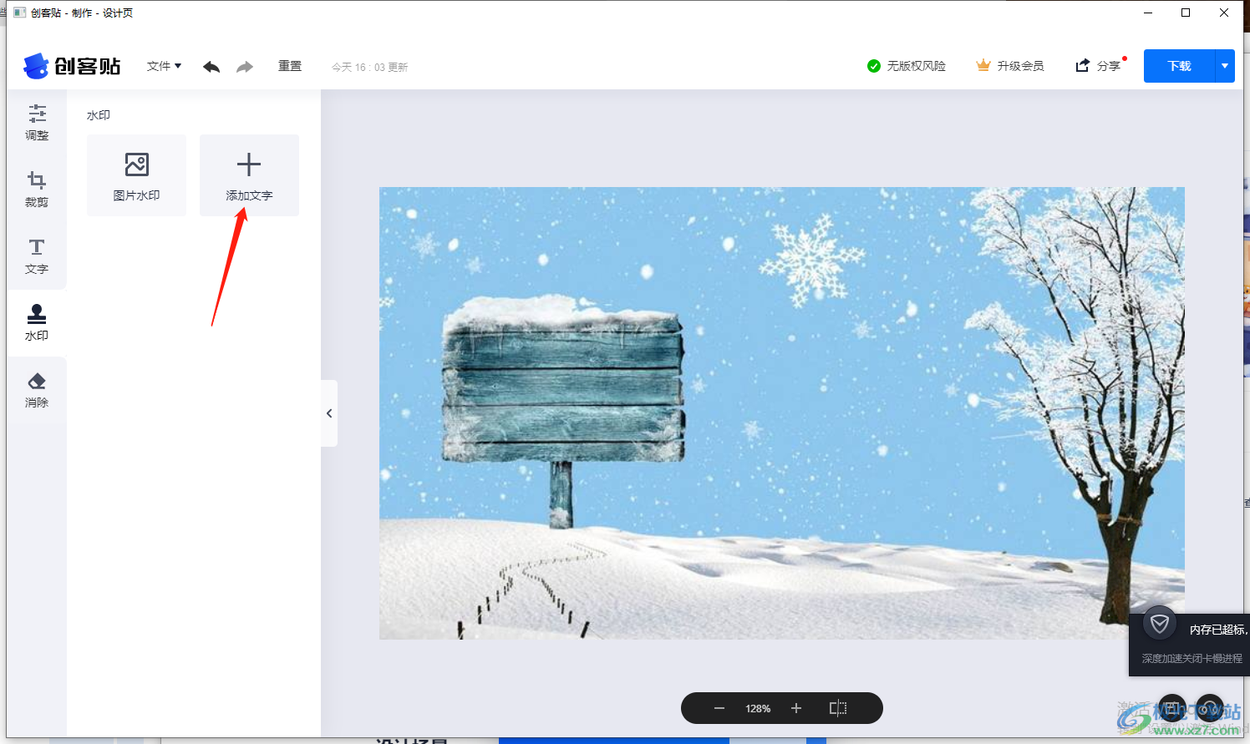
Task: Click 深度加速关闭卡慢进程 notification text
Action: 1192,659
